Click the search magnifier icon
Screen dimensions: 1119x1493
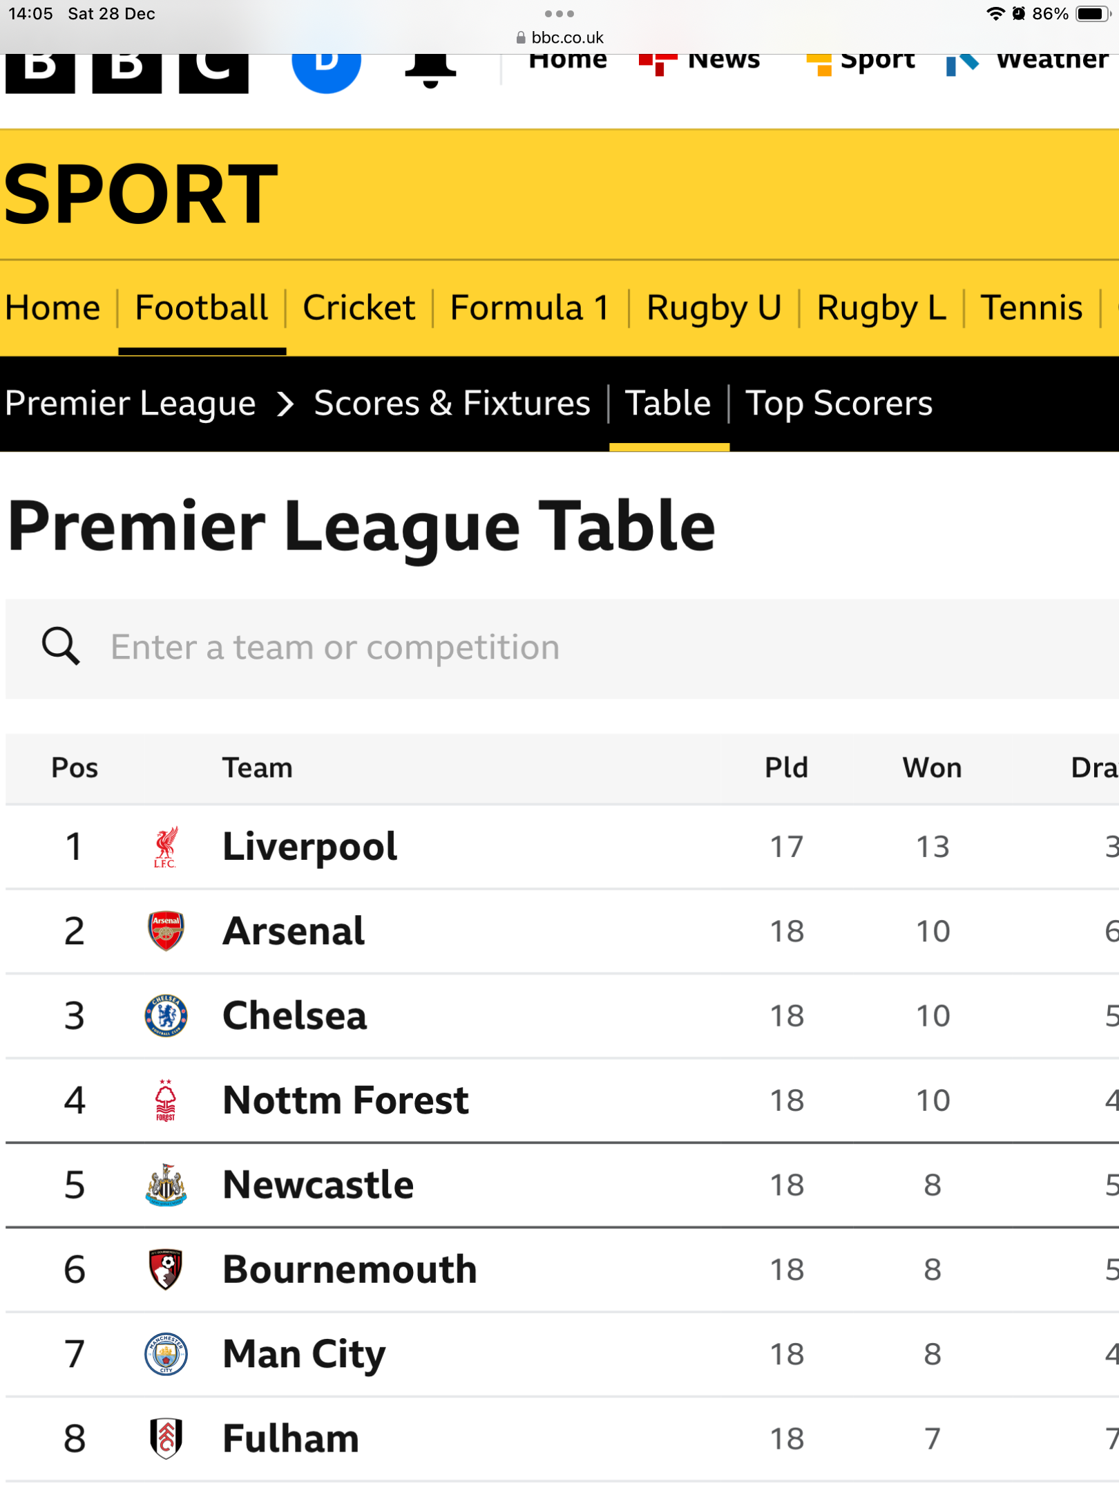click(61, 647)
